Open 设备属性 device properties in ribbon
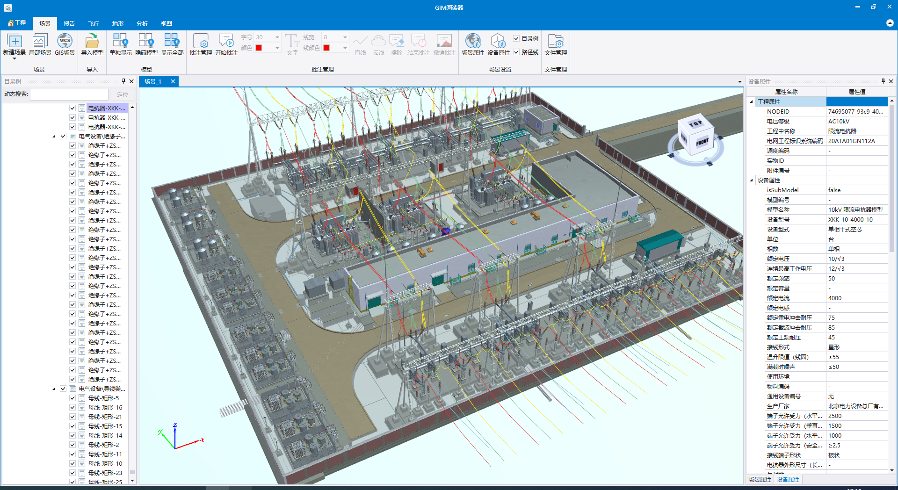 (x=499, y=45)
